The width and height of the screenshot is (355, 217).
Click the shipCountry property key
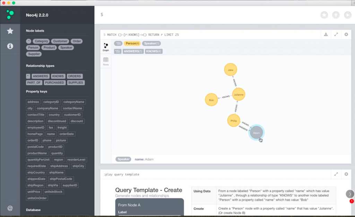36,172
